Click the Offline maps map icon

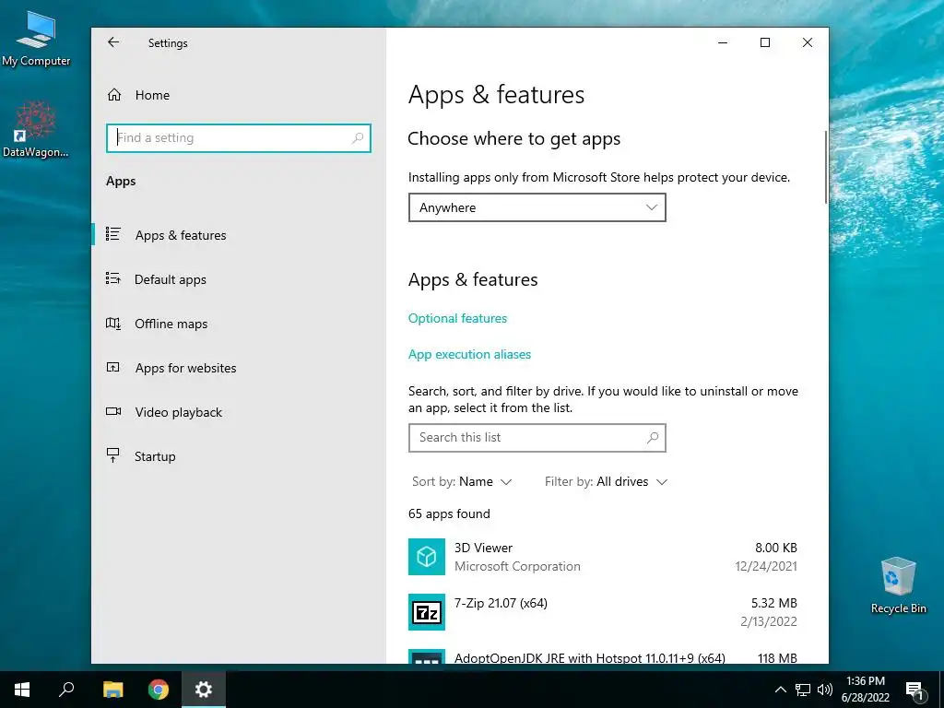pyautogui.click(x=113, y=324)
